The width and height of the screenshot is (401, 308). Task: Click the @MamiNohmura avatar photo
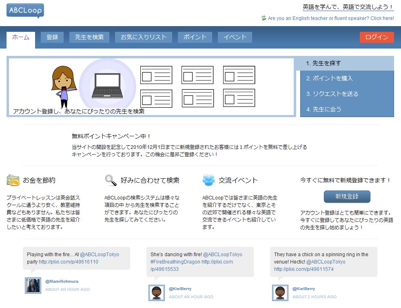point(33,286)
